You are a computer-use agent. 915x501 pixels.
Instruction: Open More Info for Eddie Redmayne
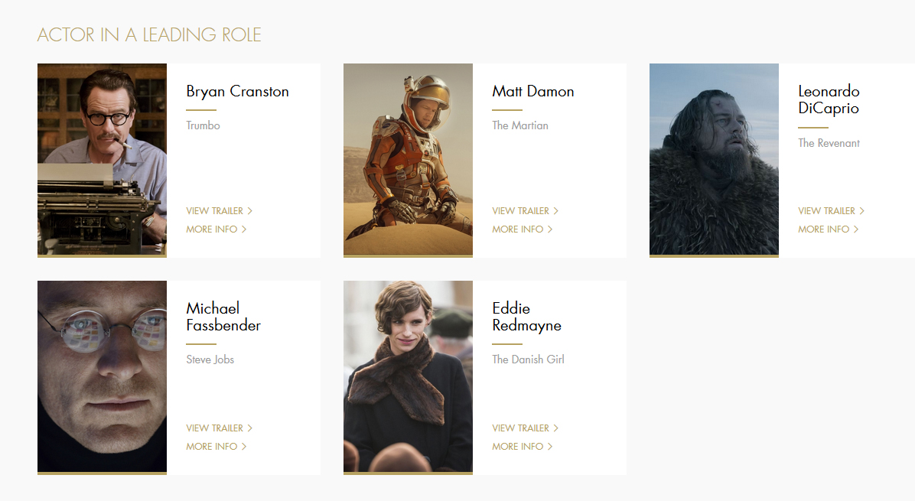pos(523,446)
